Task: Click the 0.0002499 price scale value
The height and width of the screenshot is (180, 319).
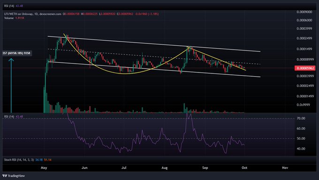Action: point(304,38)
